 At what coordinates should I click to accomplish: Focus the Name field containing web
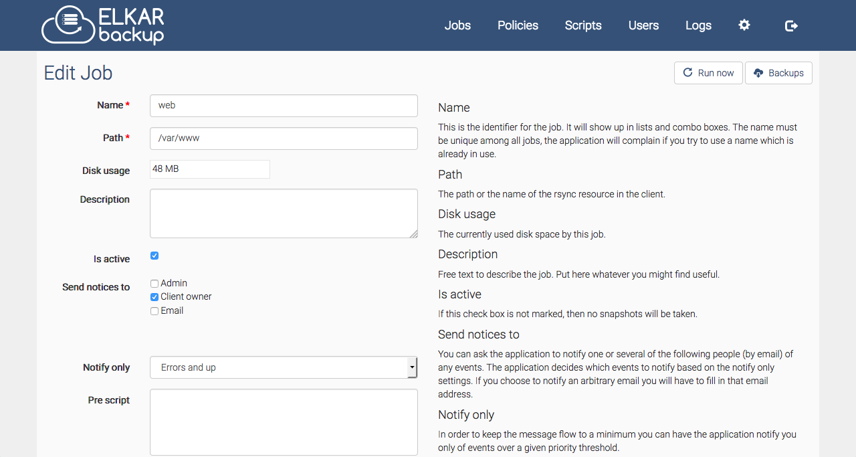(284, 106)
